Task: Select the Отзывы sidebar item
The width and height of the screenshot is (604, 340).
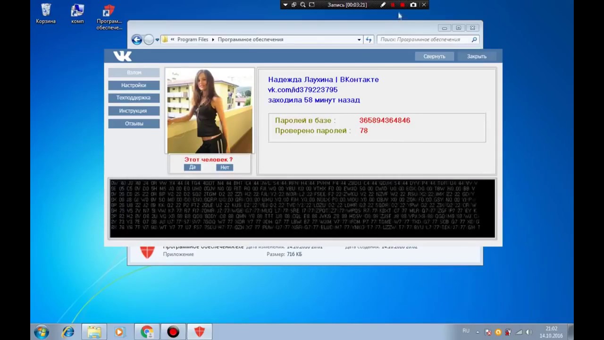Action: tap(134, 124)
